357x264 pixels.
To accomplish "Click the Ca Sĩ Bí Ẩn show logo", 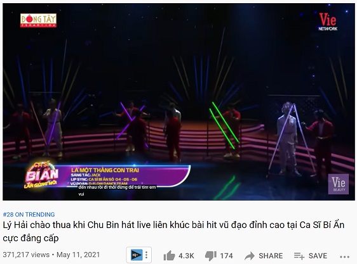I will (x=41, y=175).
